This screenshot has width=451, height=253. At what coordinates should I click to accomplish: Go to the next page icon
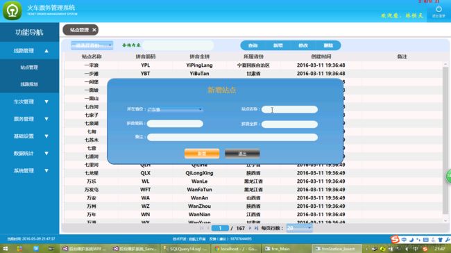point(250,228)
